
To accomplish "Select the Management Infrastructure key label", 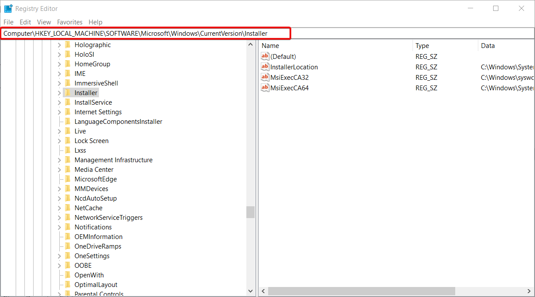I will click(x=113, y=160).
